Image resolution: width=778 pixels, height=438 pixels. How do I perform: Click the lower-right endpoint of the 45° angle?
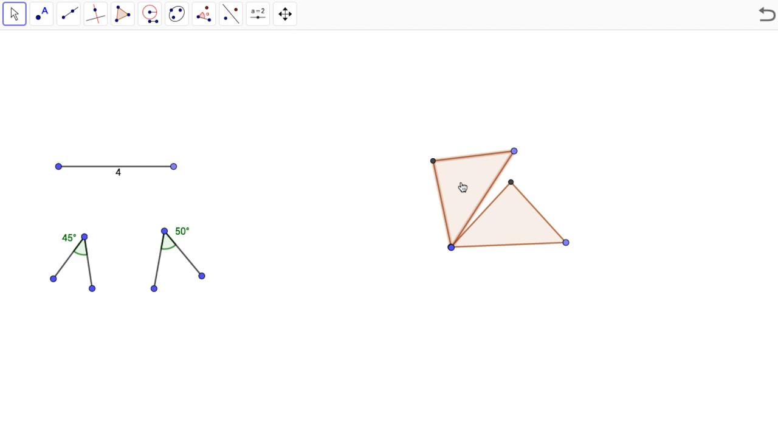coord(92,288)
